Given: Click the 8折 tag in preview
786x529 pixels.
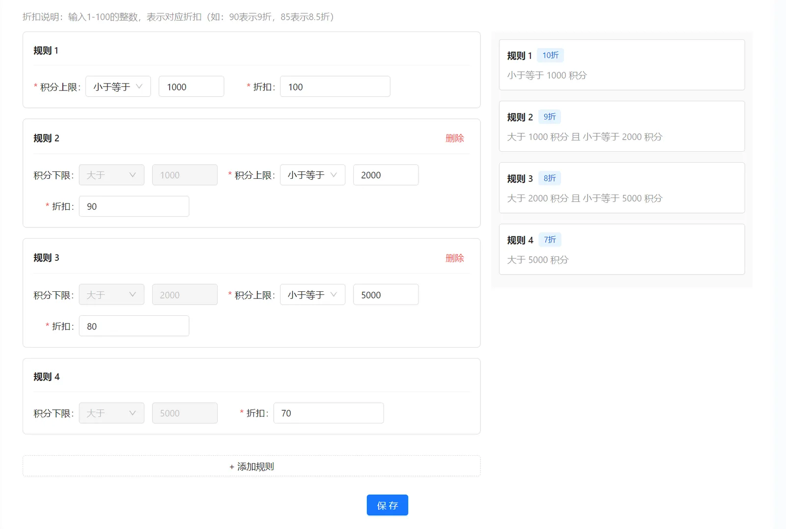Looking at the screenshot, I should (550, 178).
